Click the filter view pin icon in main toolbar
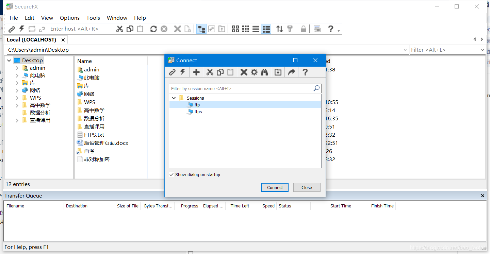The height and width of the screenshot is (254, 490). [x=290, y=29]
